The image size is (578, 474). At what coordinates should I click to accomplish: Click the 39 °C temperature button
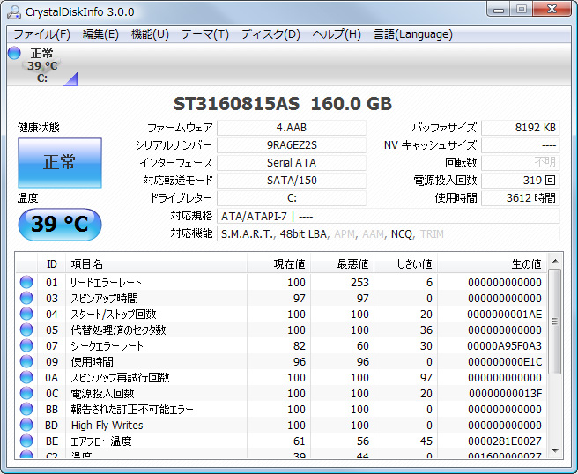point(60,224)
